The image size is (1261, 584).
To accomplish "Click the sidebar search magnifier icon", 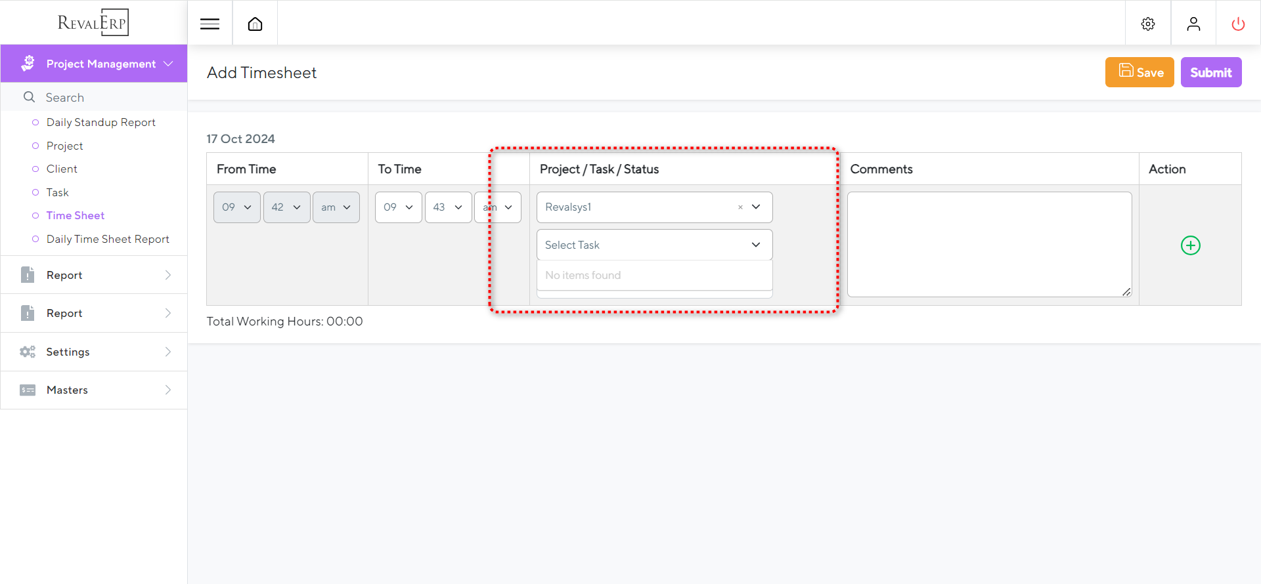I will [29, 97].
